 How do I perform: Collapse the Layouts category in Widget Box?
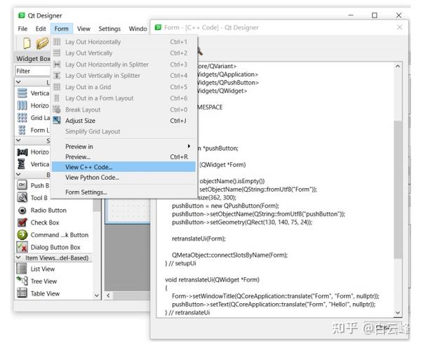coord(18,81)
